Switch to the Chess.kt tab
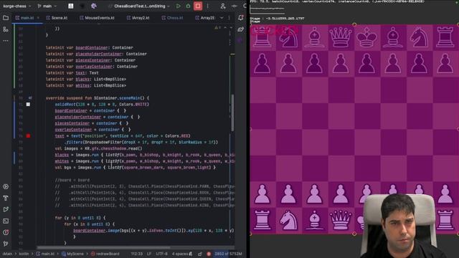The height and width of the screenshot is (258, 459). click(172, 18)
